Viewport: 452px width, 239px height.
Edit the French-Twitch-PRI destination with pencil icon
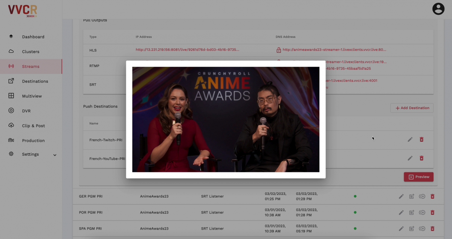(410, 139)
